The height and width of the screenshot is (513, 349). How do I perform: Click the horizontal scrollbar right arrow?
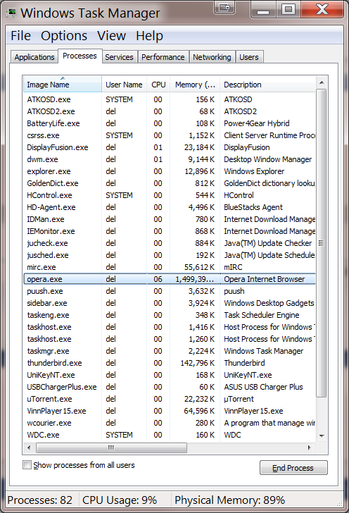pyautogui.click(x=309, y=447)
